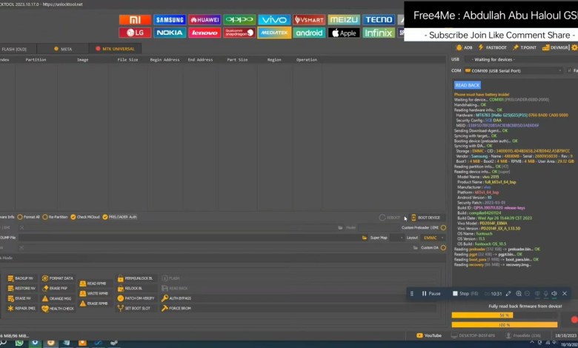Click the READ BACK log heading
The height and width of the screenshot is (348, 578).
[x=467, y=85]
